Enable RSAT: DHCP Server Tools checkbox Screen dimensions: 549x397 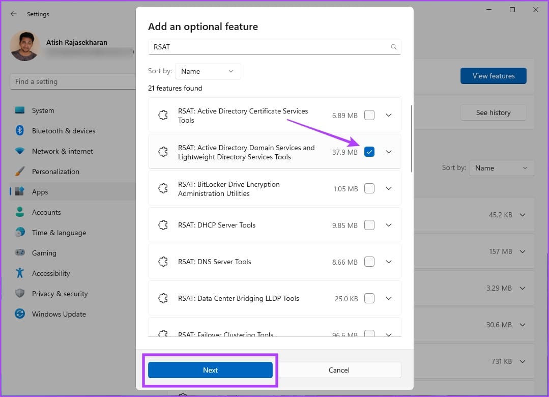click(x=369, y=225)
